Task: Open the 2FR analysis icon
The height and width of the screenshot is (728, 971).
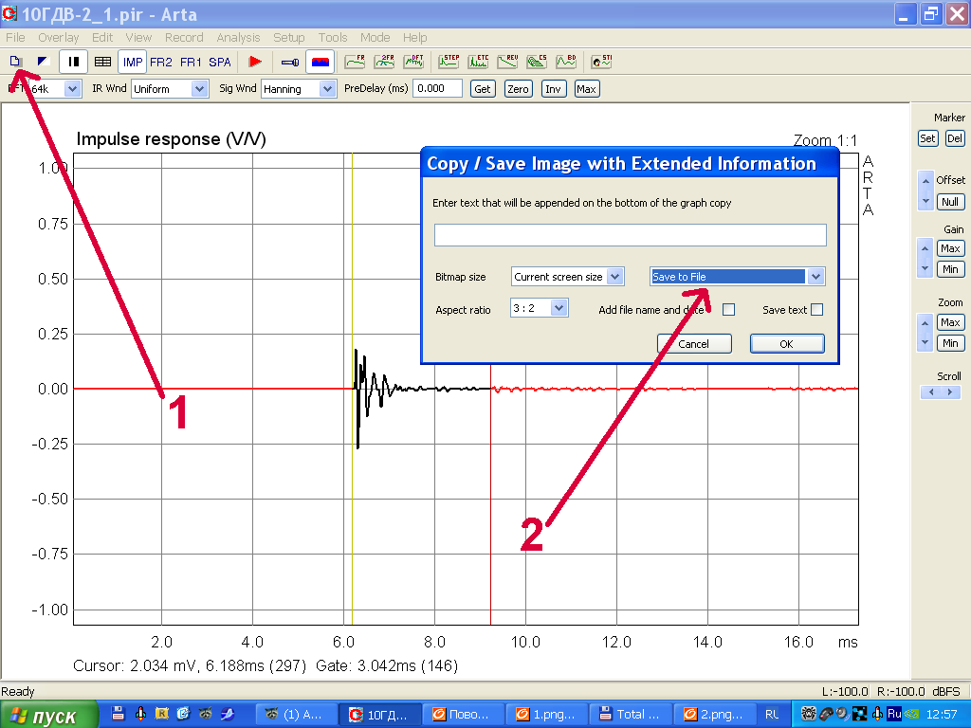Action: [384, 62]
